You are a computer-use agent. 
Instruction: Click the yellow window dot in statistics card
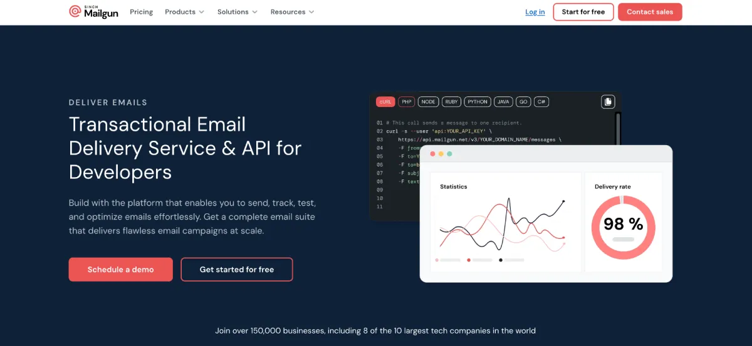coord(441,154)
